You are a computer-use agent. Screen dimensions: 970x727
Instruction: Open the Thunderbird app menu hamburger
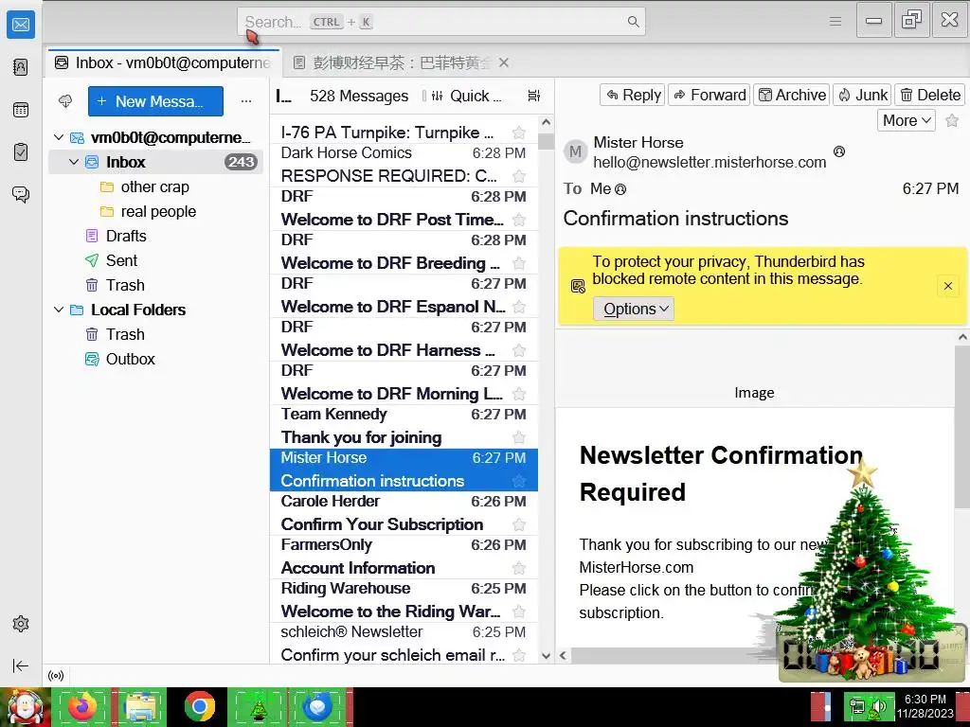pyautogui.click(x=835, y=22)
